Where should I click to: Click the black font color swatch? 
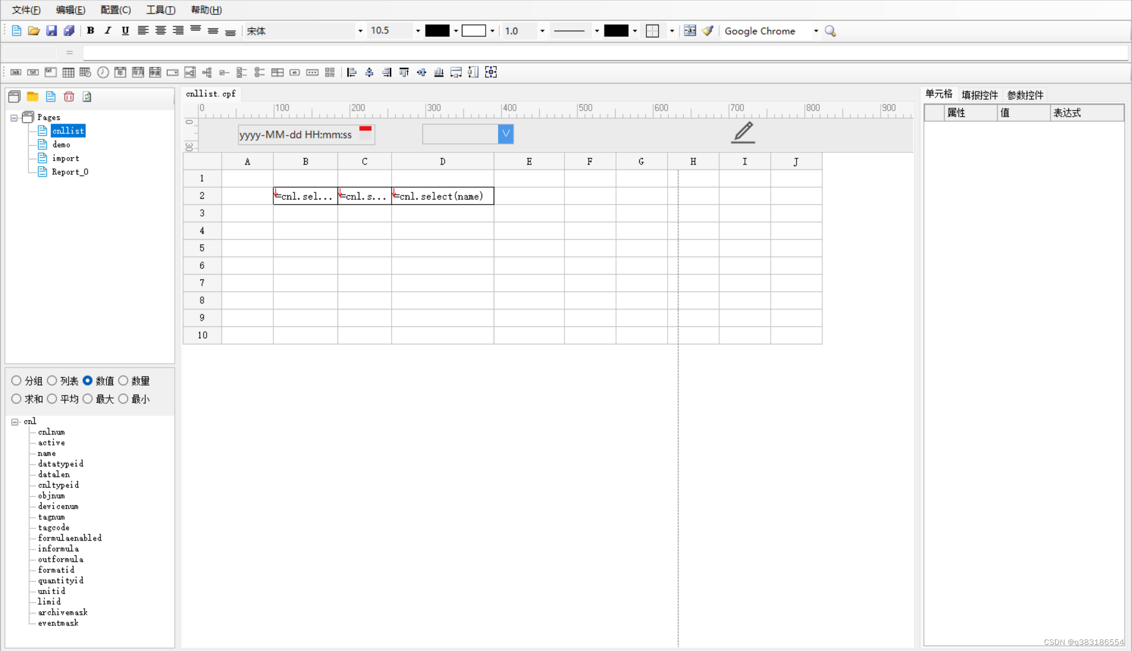pos(437,31)
